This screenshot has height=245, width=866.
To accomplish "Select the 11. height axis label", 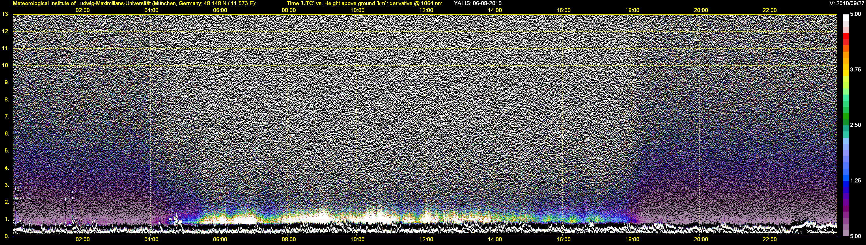I will pyautogui.click(x=6, y=48).
